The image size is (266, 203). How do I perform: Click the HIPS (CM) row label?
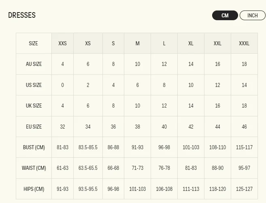coord(34,189)
